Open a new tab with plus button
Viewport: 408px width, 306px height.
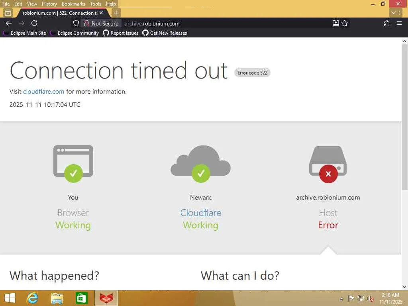coord(116,13)
